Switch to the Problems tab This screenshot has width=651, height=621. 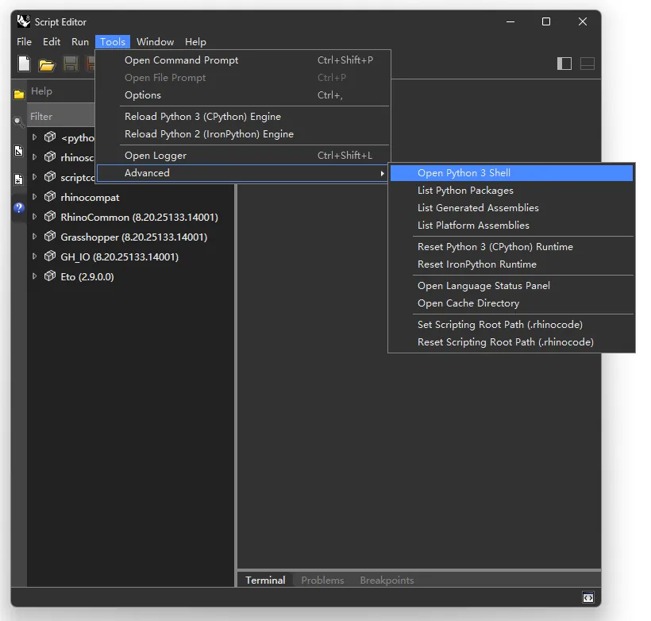point(322,580)
